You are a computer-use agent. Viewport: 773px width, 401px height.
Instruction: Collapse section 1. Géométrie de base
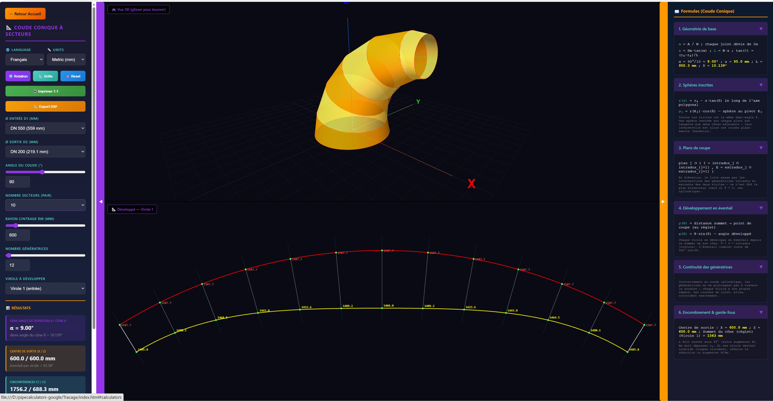tap(720, 29)
